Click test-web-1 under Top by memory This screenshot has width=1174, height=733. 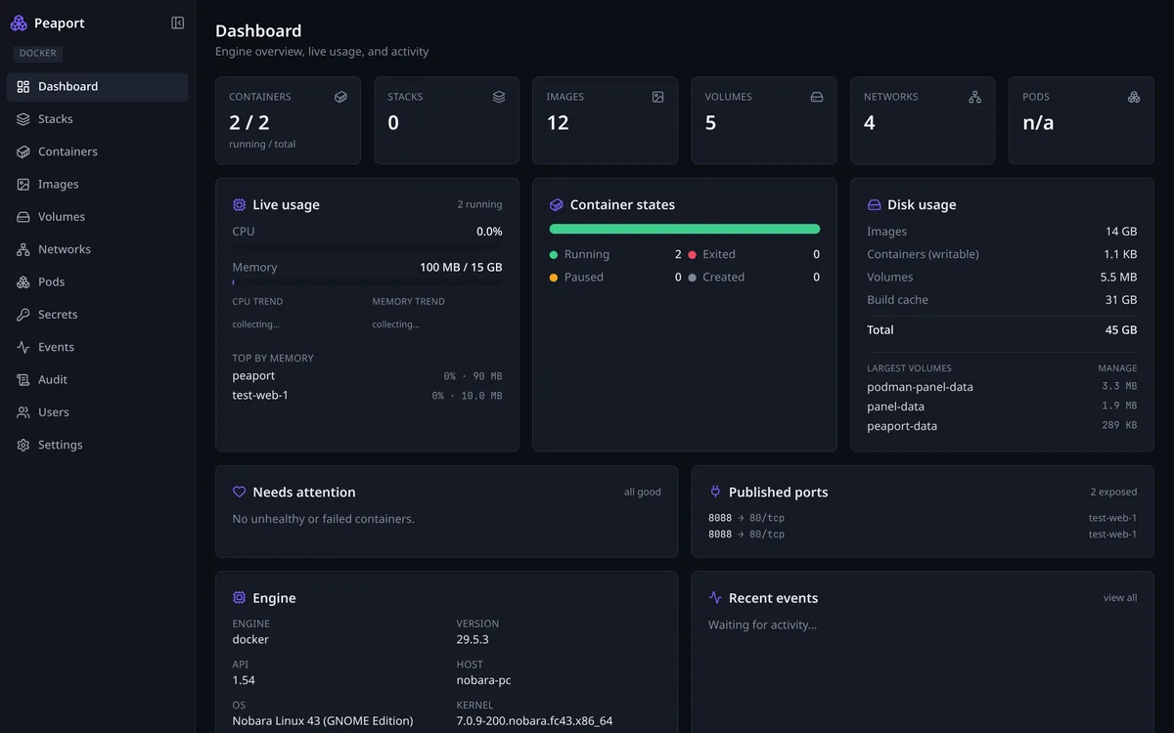tap(367, 396)
